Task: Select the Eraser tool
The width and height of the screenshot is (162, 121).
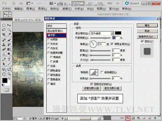Action: [x=4, y=49]
